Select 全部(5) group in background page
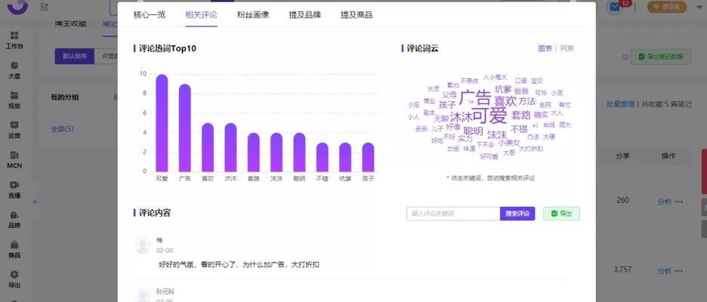The image size is (707, 302). tap(62, 129)
